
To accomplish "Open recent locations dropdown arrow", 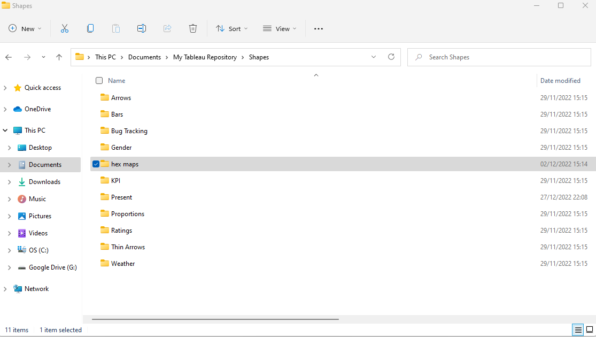I will coord(43,57).
